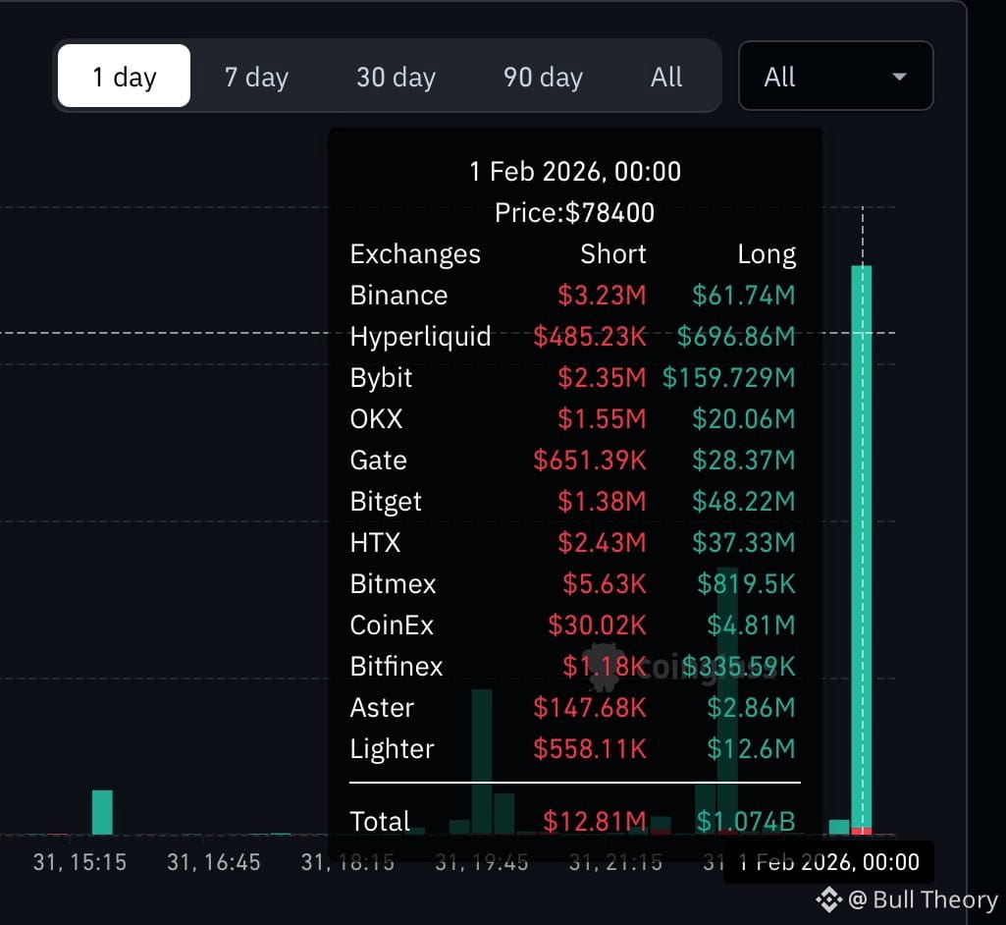Click the "31, 15:15" time axis label

(x=78, y=862)
